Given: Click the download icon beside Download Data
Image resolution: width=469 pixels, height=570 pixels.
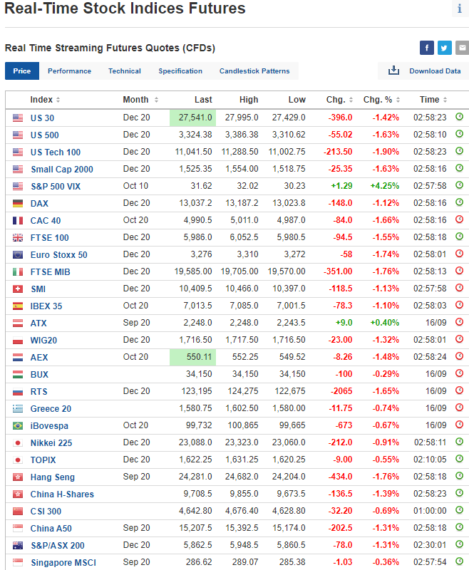Looking at the screenshot, I should (393, 71).
